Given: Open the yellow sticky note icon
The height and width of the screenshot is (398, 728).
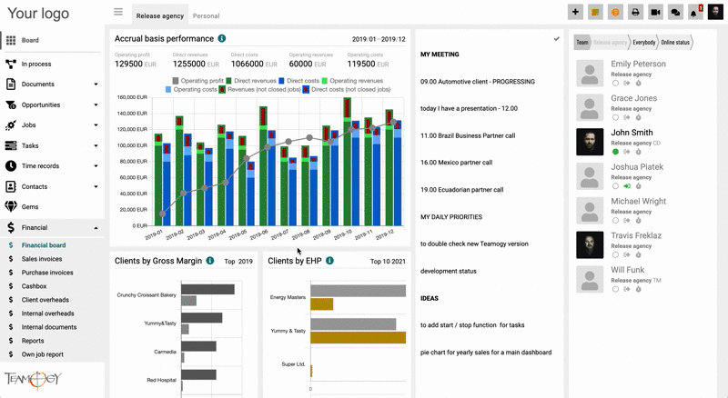Looking at the screenshot, I should [x=595, y=12].
